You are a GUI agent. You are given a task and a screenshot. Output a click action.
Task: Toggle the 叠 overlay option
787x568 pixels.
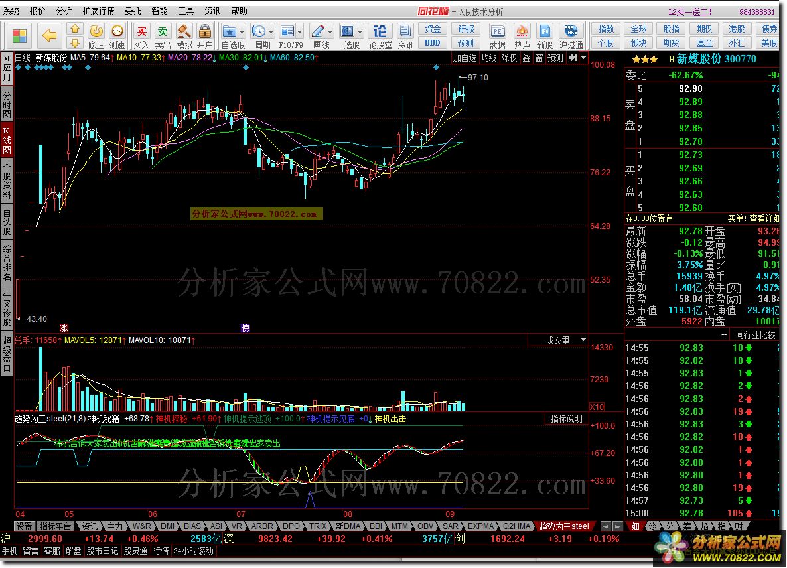(526, 58)
